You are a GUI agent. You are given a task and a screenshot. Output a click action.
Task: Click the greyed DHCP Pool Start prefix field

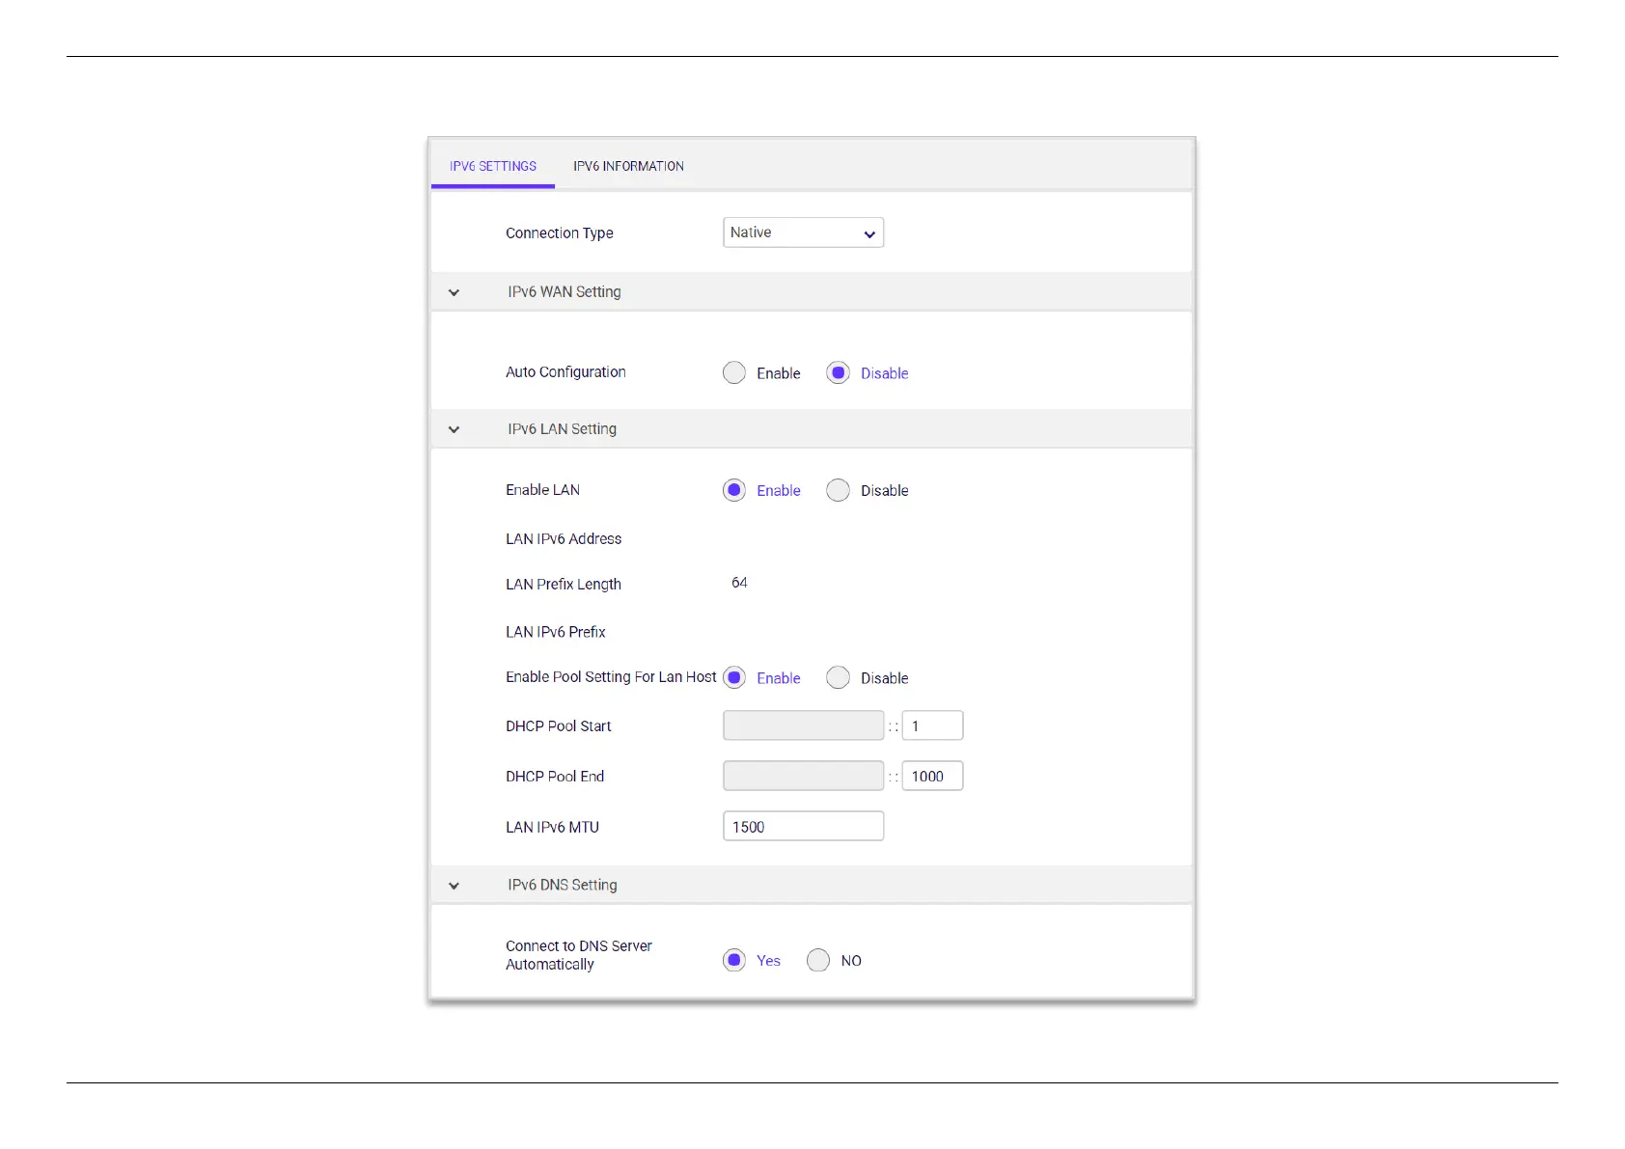coord(803,725)
